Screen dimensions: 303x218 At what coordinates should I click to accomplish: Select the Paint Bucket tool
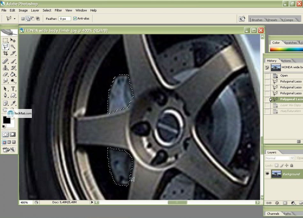pyautogui.click(x=13, y=74)
